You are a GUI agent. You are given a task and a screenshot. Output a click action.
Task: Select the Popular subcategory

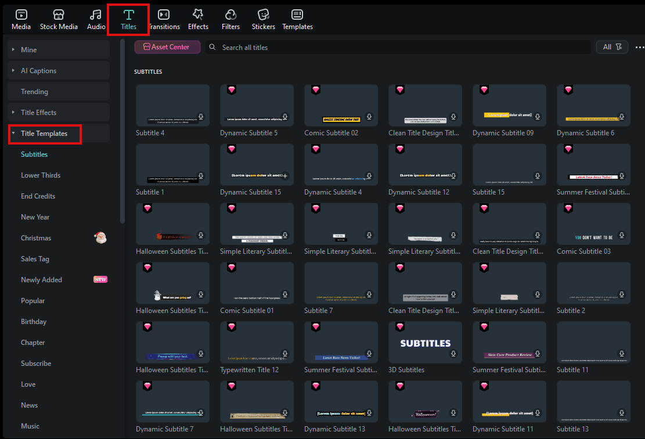pos(33,301)
